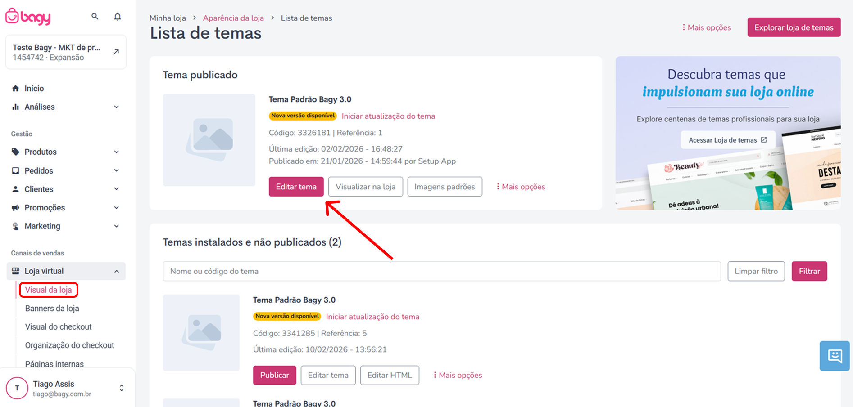Image resolution: width=853 pixels, height=407 pixels.
Task: Click Imagens padrões button
Action: point(445,187)
